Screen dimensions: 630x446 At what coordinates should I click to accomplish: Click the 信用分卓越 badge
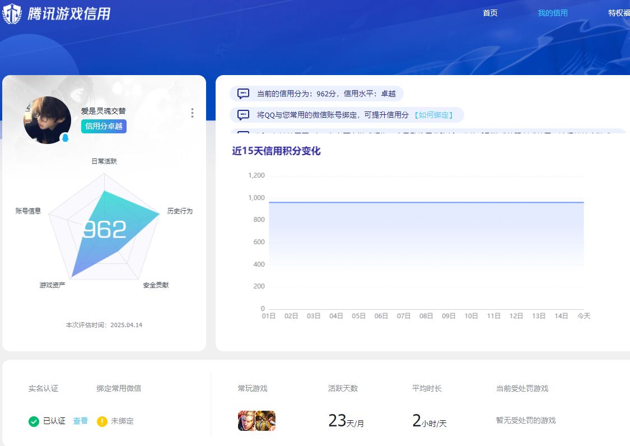click(x=104, y=126)
